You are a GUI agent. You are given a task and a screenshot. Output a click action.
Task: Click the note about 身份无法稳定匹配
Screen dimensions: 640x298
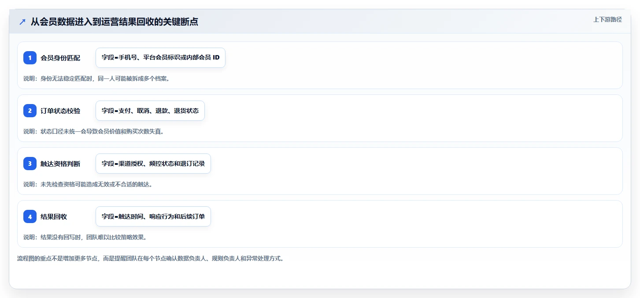point(96,78)
